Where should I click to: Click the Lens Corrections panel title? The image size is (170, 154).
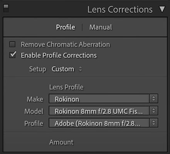[x=120, y=10]
